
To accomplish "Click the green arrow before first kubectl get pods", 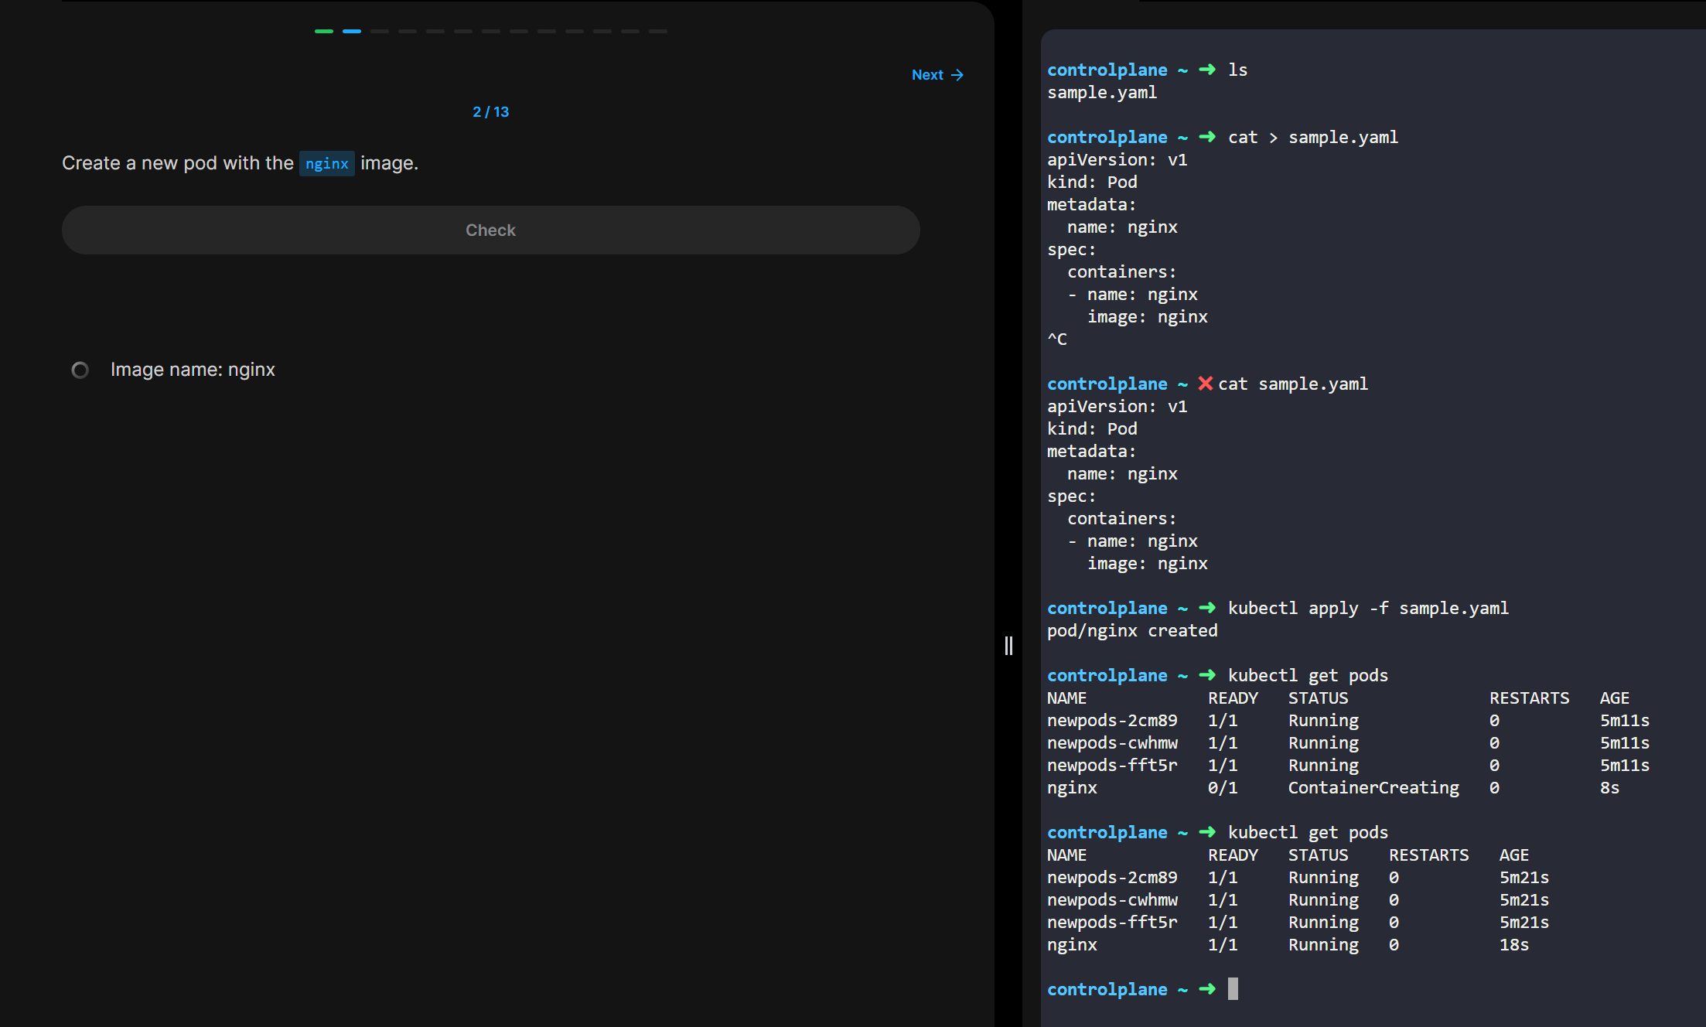I will pyautogui.click(x=1206, y=675).
